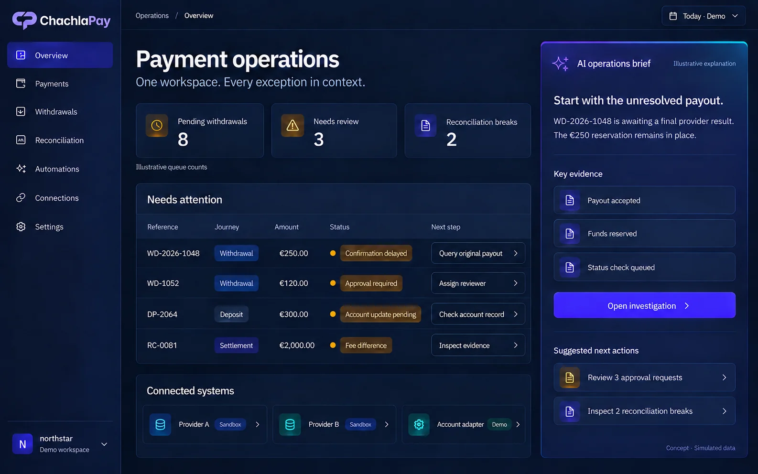This screenshot has width=758, height=474.
Task: Click the document icon next to Payout accepted
Action: [570, 200]
